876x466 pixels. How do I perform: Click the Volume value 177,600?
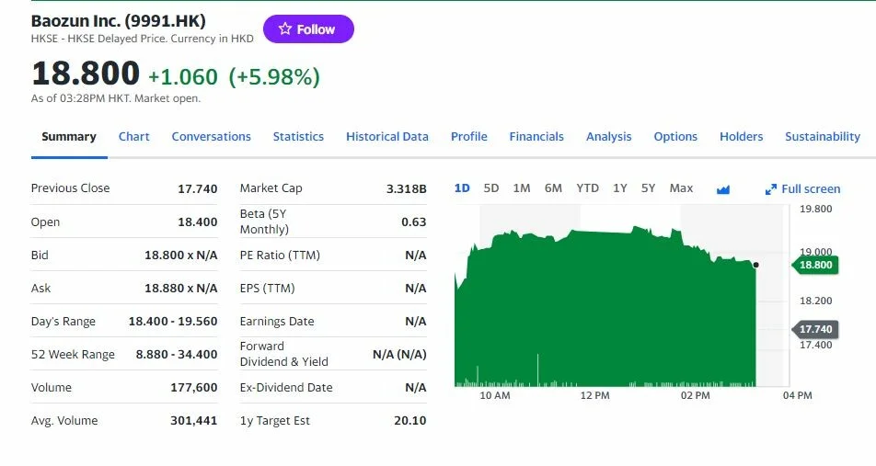click(x=194, y=387)
